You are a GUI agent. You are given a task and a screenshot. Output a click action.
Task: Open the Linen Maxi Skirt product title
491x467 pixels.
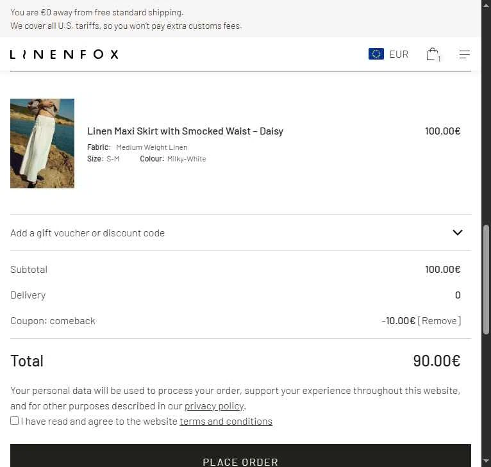(x=185, y=131)
